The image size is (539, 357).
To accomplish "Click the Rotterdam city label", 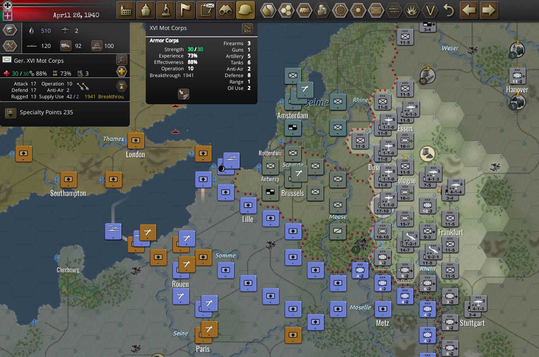I will (x=270, y=153).
